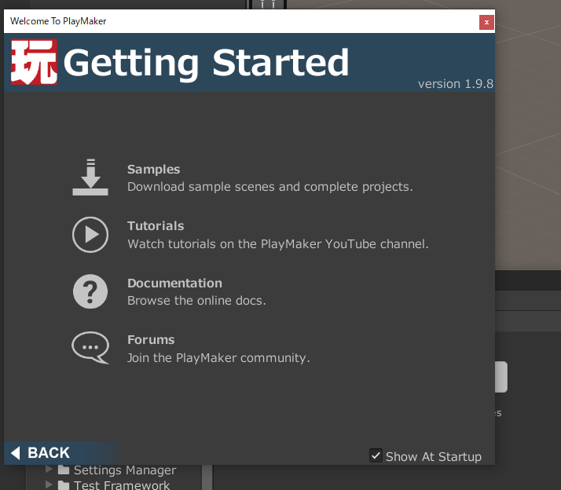Select the Settings Manager tree item
Screen dimensions: 561x490
click(124, 470)
